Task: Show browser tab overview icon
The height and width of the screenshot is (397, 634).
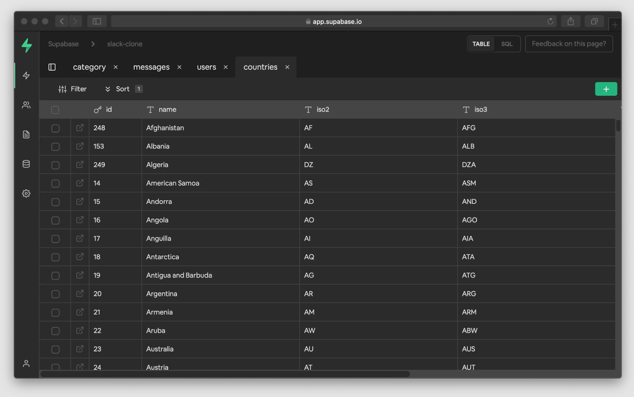Action: pyautogui.click(x=594, y=21)
